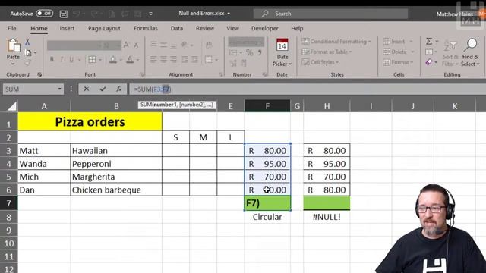Align text right in the Alignment group
The image size is (486, 273).
pyautogui.click(x=174, y=59)
